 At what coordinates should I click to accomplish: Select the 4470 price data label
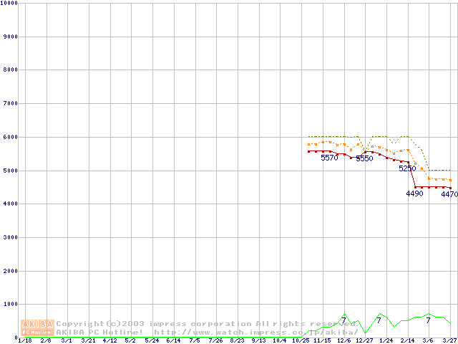coord(449,194)
